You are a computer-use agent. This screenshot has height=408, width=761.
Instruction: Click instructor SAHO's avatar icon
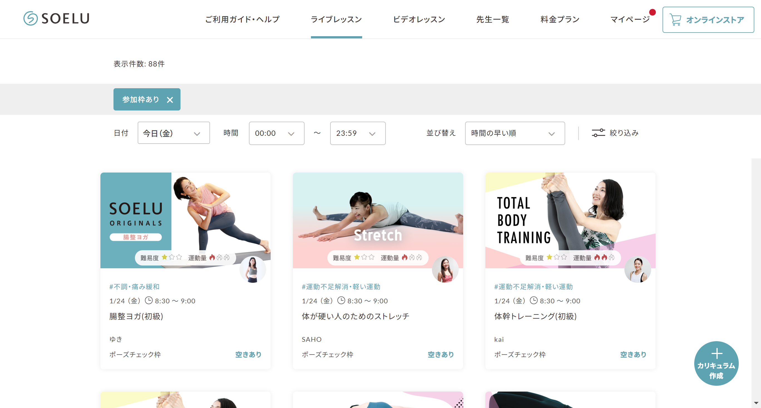tap(445, 269)
